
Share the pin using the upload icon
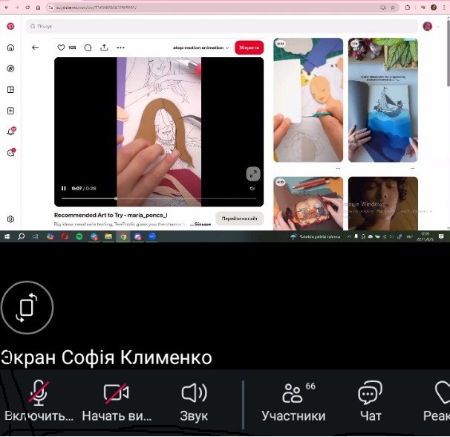pos(104,48)
